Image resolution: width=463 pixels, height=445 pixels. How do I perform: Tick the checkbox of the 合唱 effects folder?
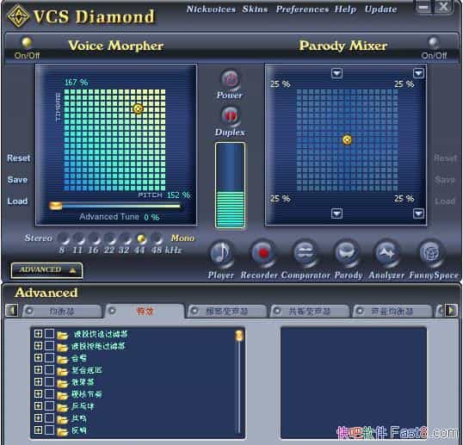49,358
